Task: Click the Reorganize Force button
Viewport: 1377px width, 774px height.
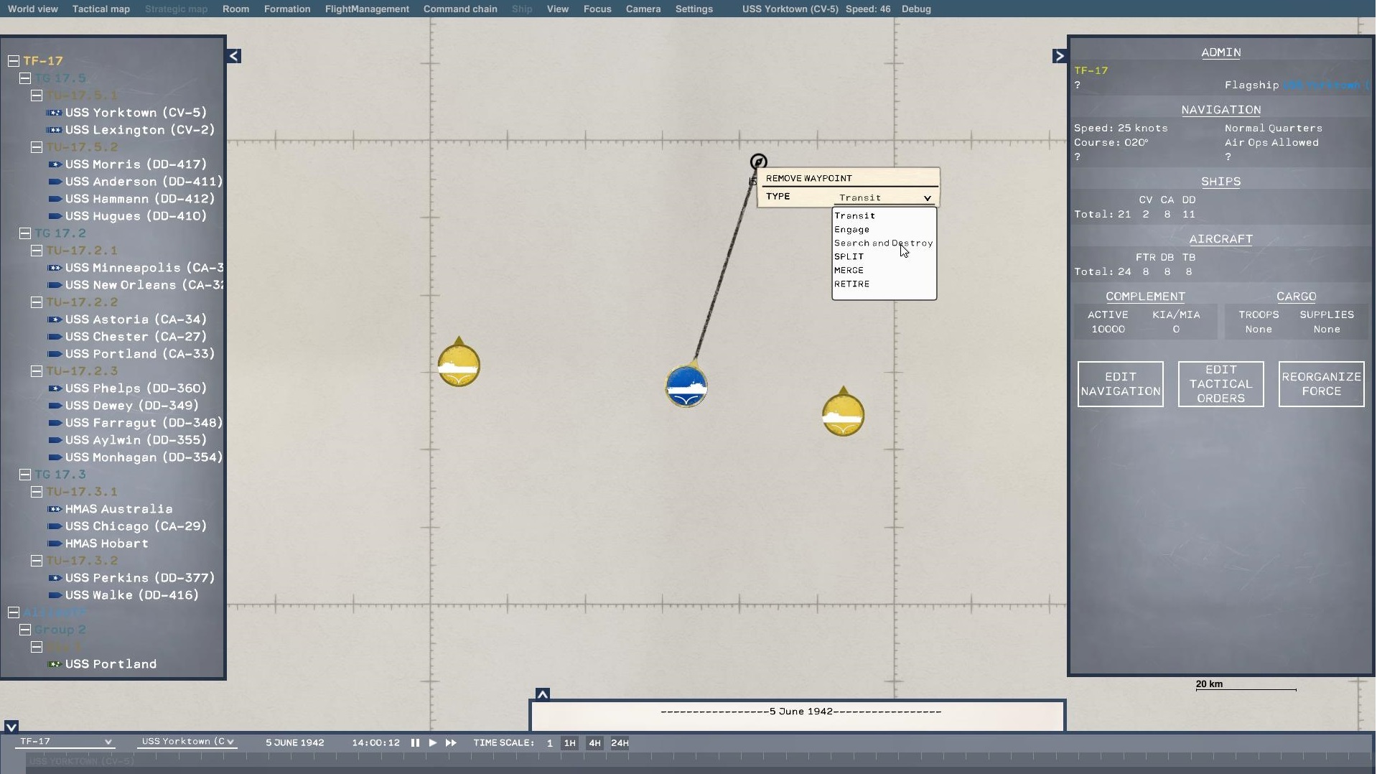Action: 1321,384
